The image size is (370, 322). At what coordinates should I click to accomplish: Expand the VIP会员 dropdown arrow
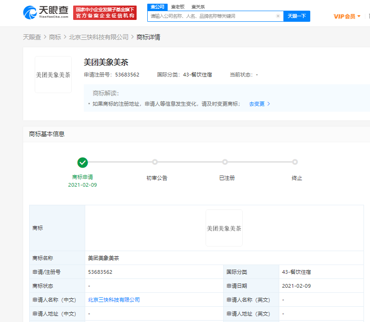(359, 16)
